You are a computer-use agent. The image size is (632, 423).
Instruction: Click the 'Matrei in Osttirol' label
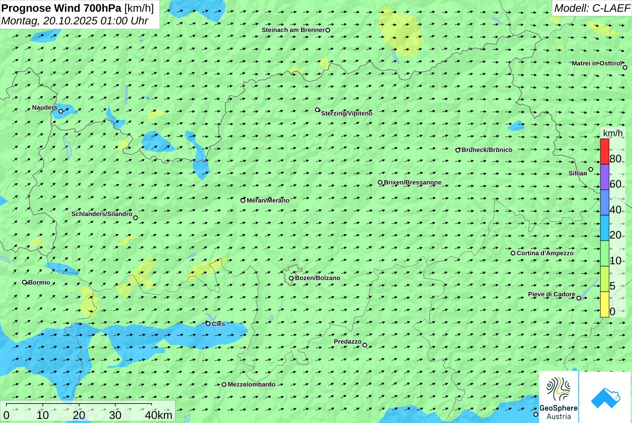coord(596,64)
